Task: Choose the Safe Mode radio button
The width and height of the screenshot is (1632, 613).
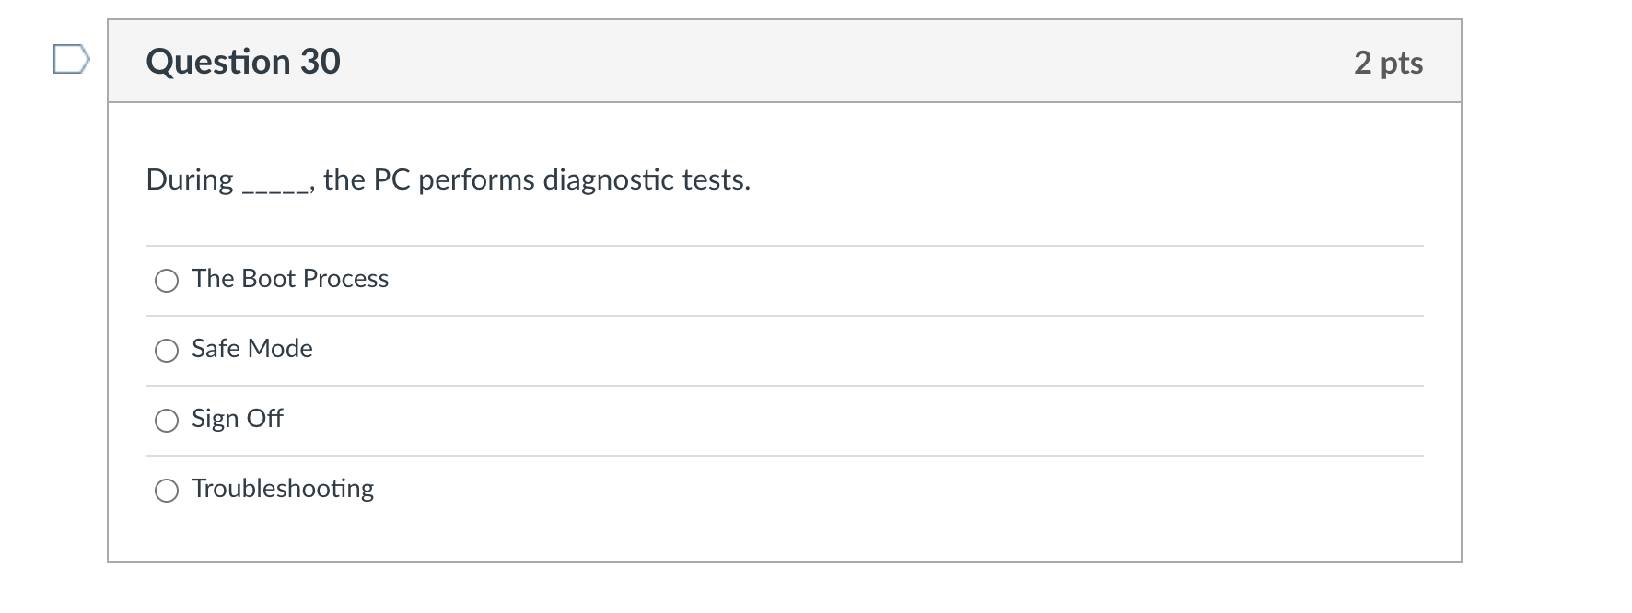Action: pyautogui.click(x=167, y=351)
